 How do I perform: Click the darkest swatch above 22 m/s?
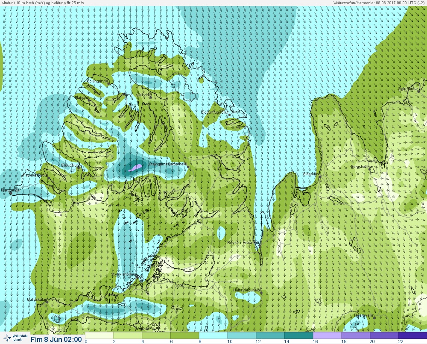tap(413, 335)
